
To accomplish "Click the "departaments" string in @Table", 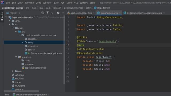I will coord(107,41).
